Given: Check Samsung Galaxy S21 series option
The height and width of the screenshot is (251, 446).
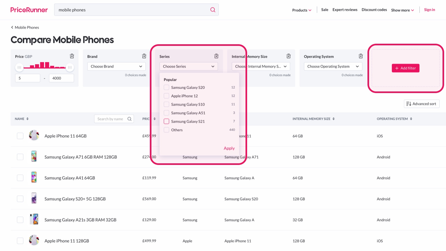Looking at the screenshot, I should [166, 121].
